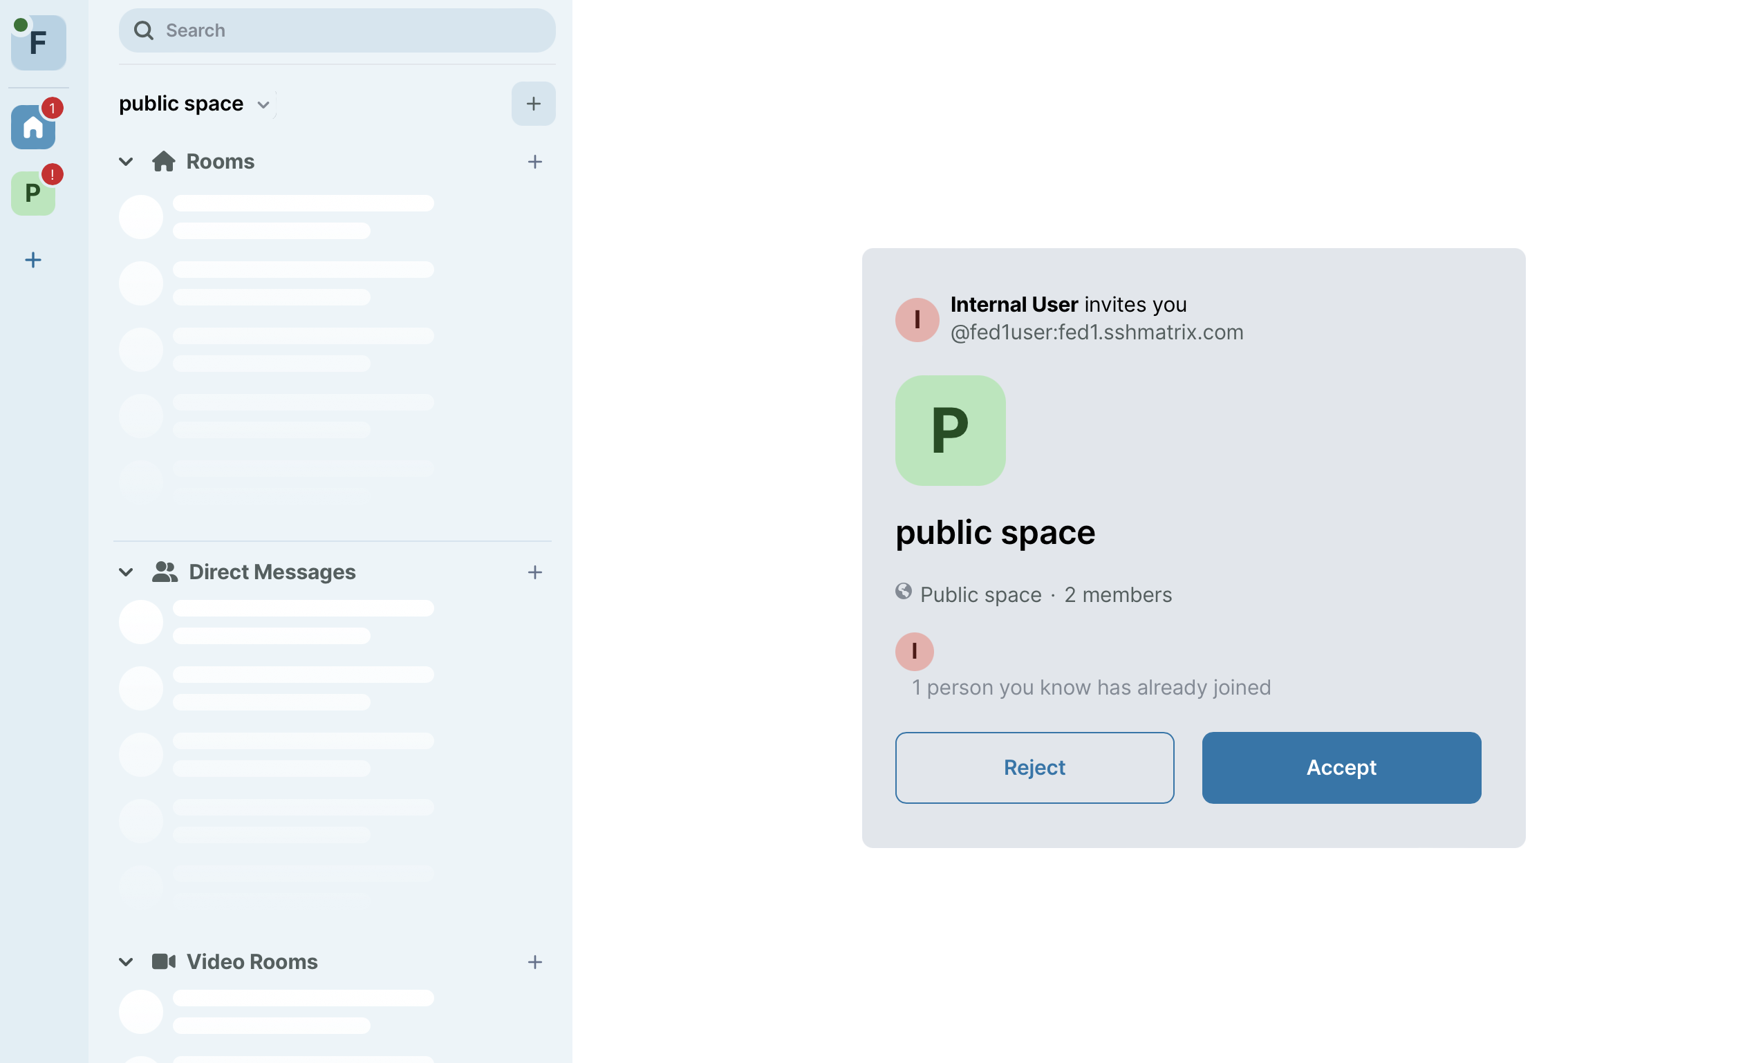
Task: Collapse the Rooms section
Action: (x=126, y=162)
